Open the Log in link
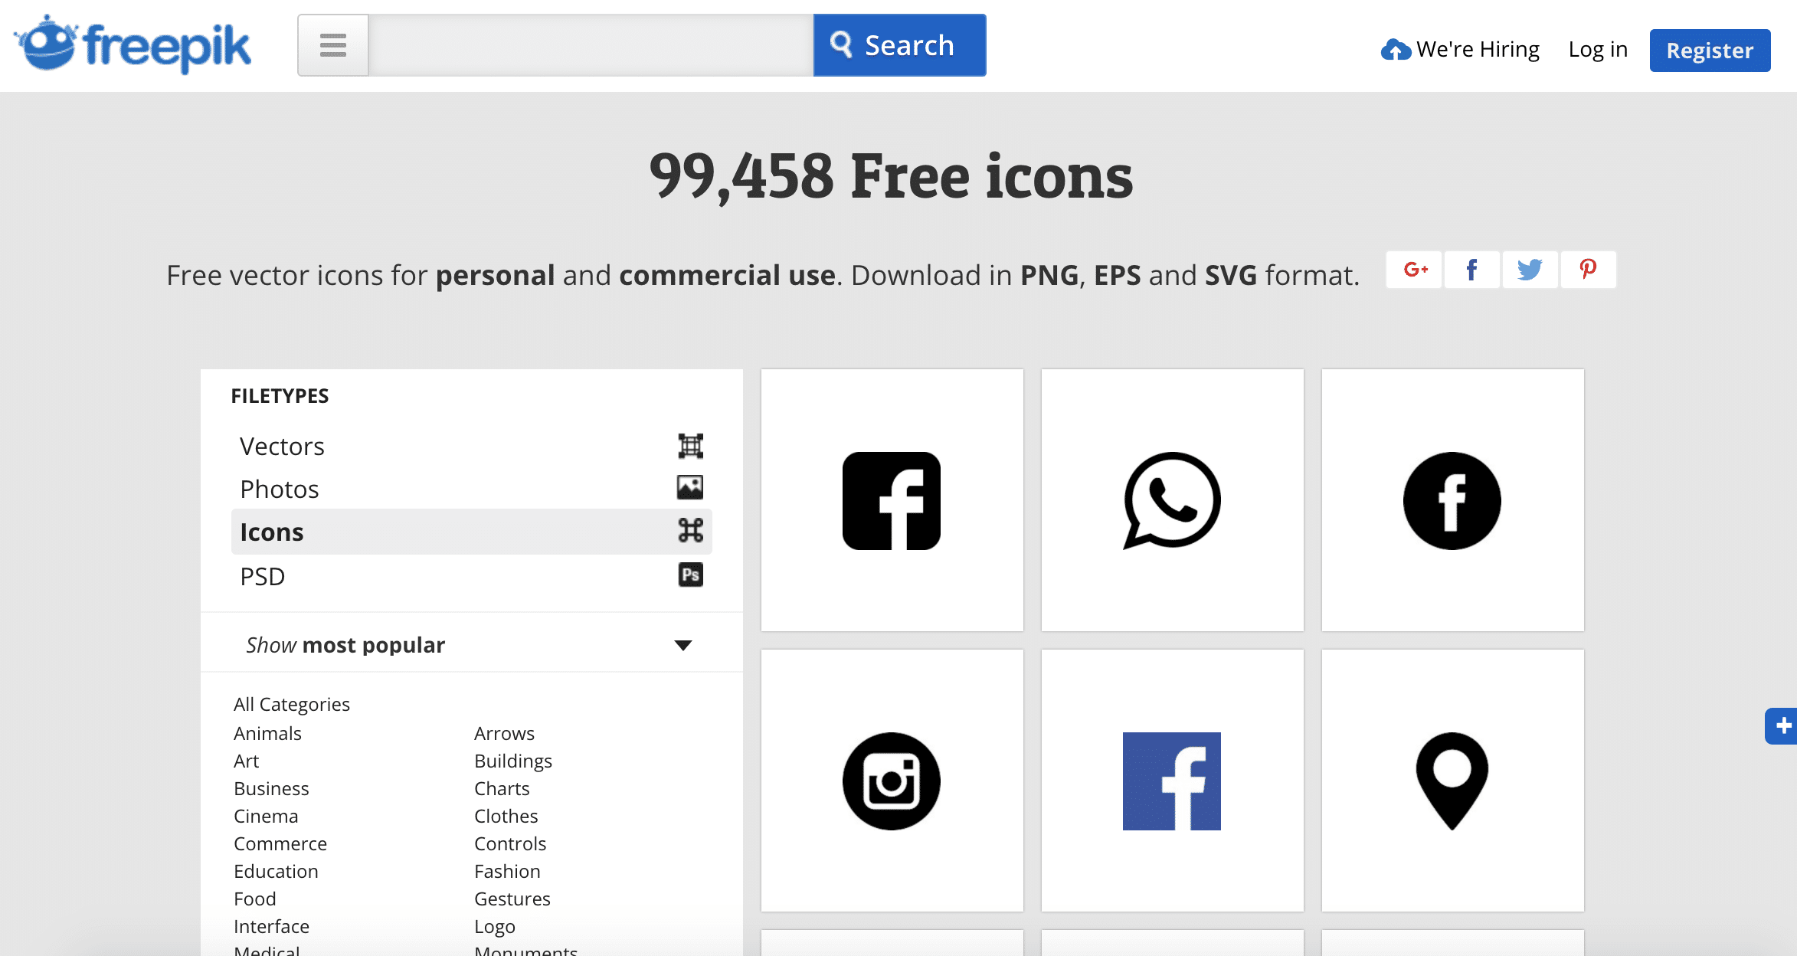 click(1598, 48)
